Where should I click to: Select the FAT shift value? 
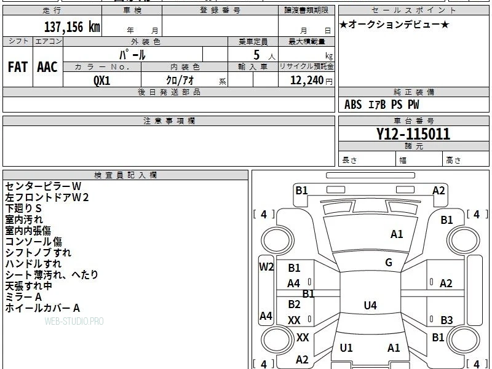pyautogui.click(x=18, y=67)
